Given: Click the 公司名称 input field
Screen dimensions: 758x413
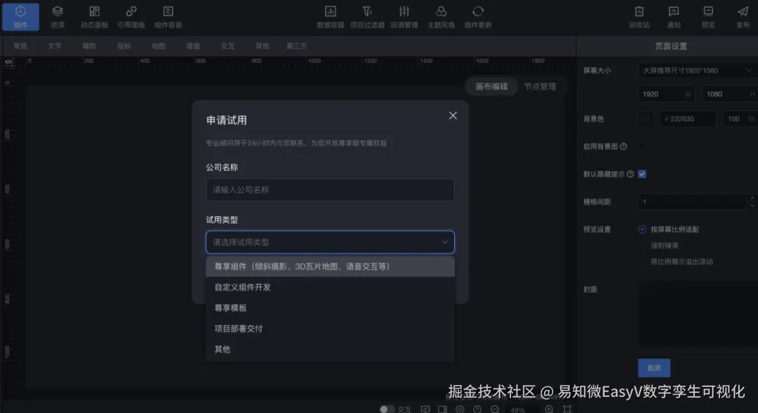Looking at the screenshot, I should [x=330, y=189].
